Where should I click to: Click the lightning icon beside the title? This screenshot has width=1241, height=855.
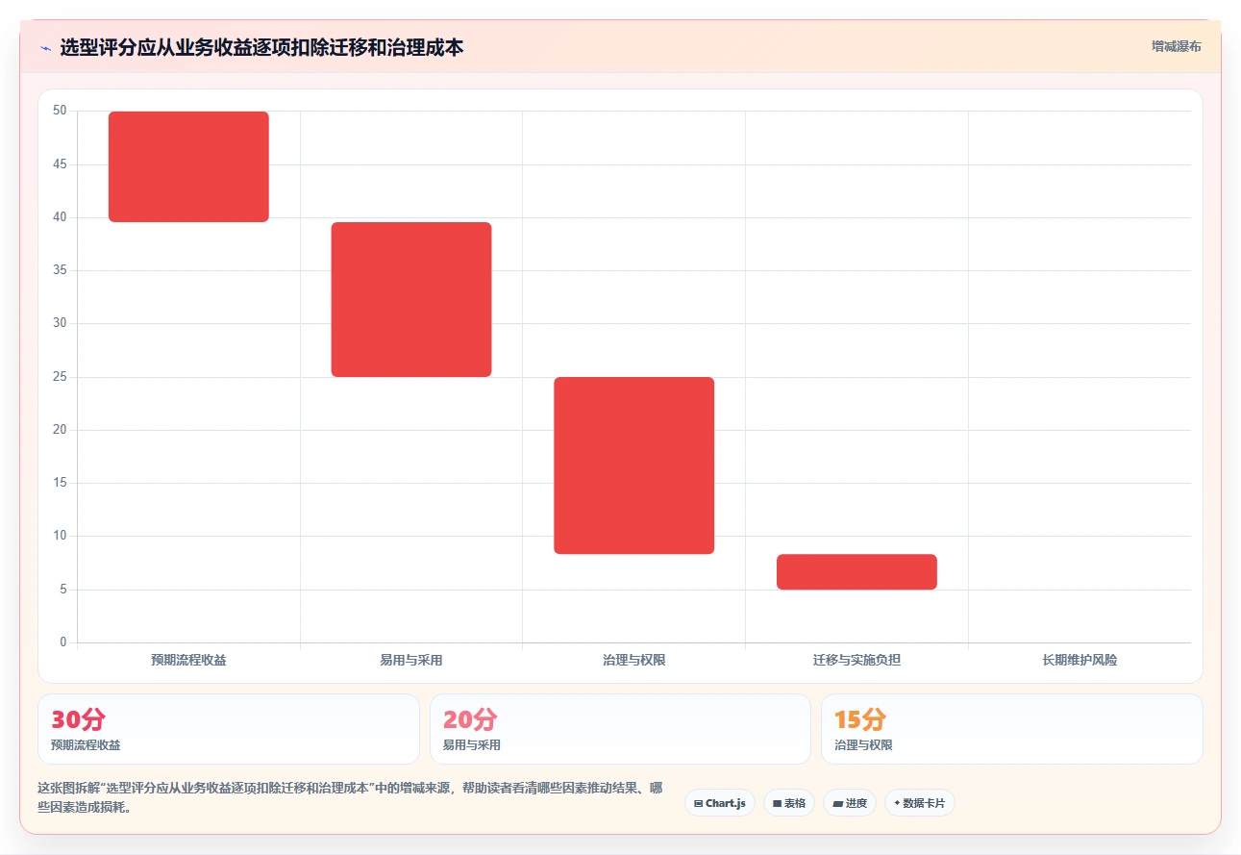(45, 47)
